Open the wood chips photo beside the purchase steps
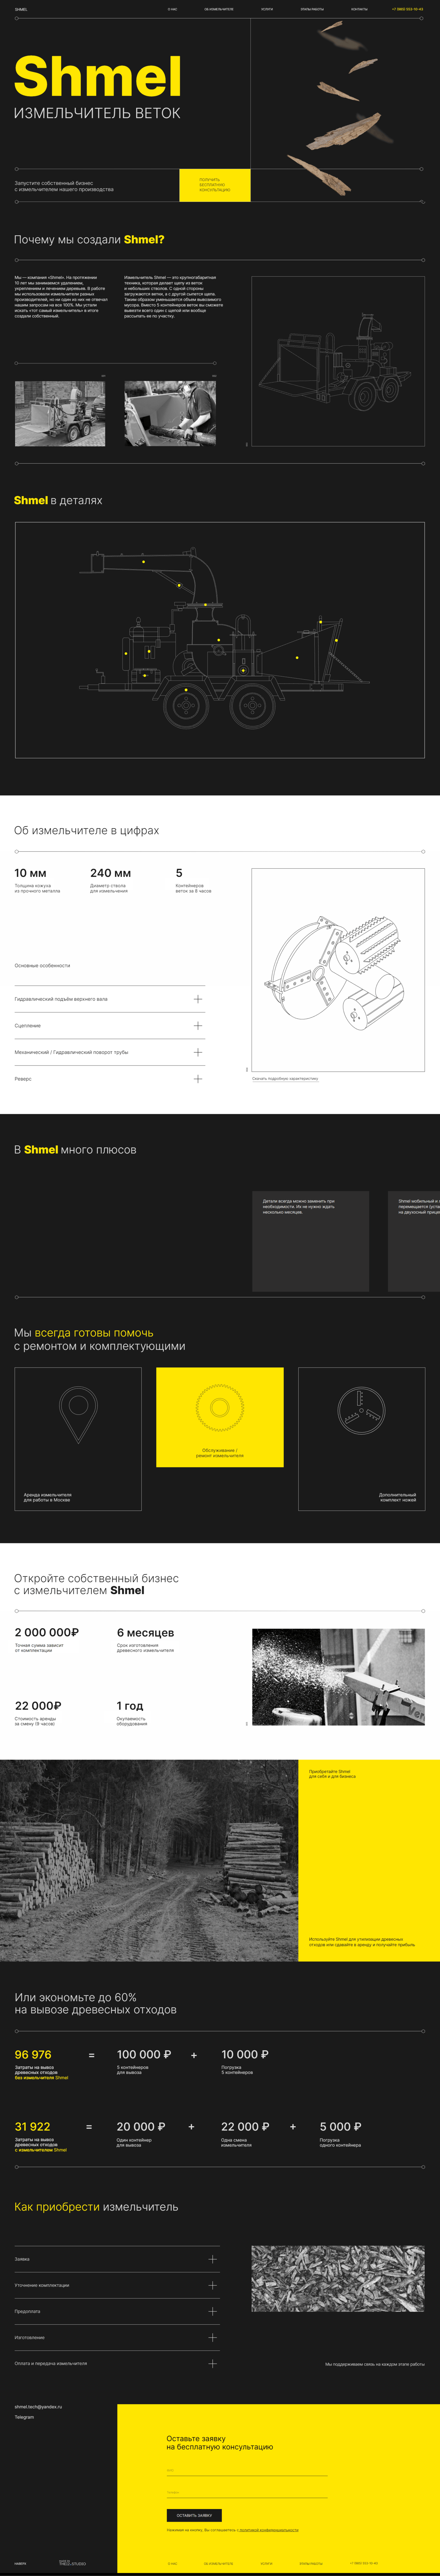440x2576 pixels. [338, 2279]
